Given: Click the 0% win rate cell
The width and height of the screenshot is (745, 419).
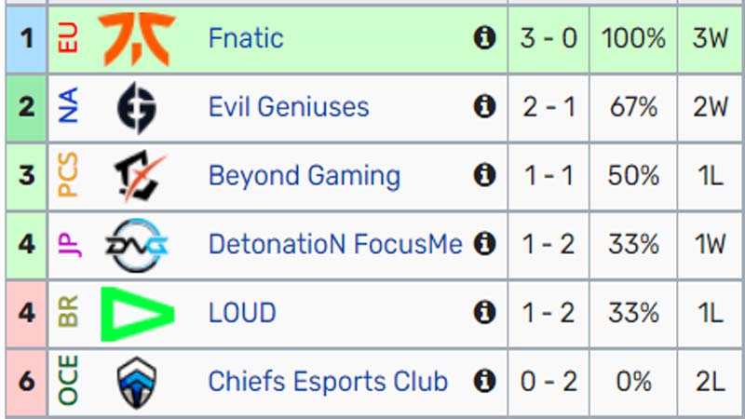Looking at the screenshot, I should coord(633,382).
